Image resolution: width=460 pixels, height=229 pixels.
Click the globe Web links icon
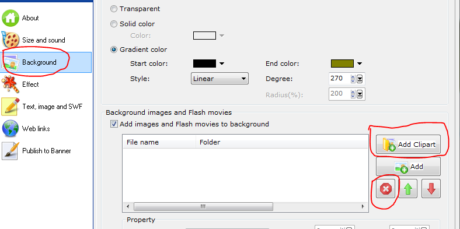11,129
